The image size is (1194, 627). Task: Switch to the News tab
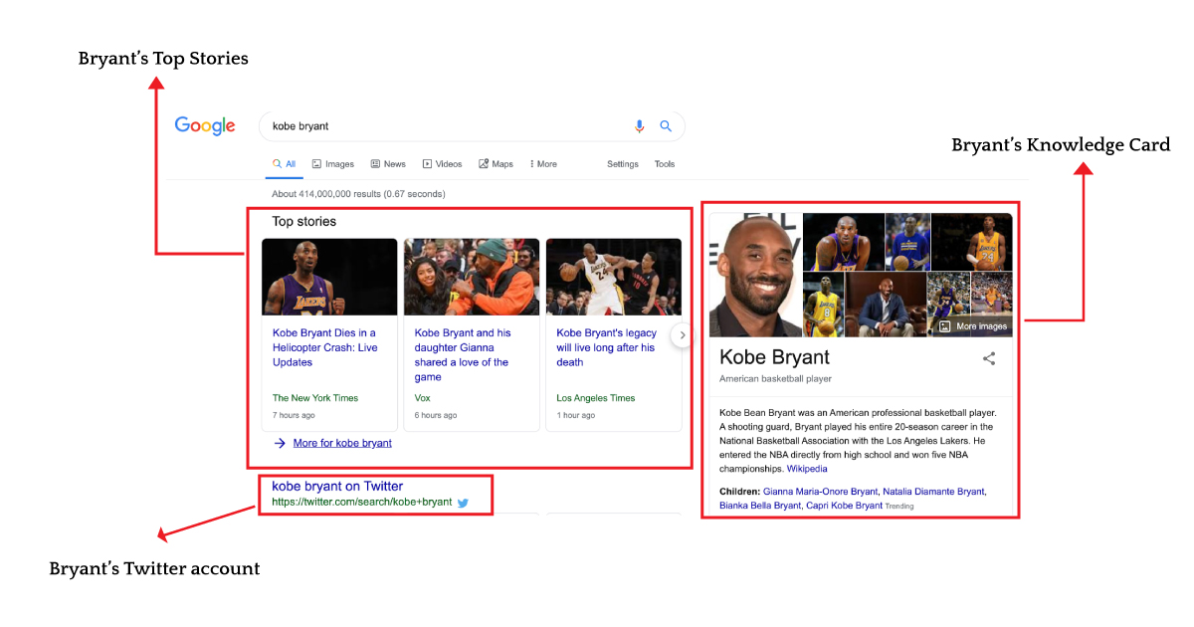[388, 164]
